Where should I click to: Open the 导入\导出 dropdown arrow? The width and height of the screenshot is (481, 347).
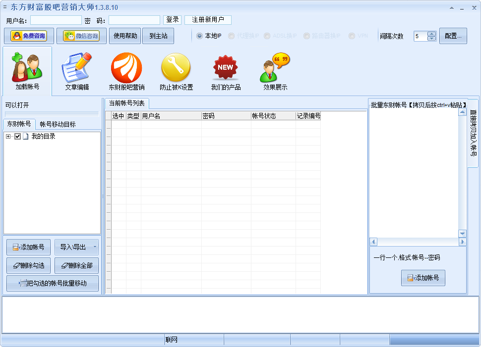coord(95,247)
